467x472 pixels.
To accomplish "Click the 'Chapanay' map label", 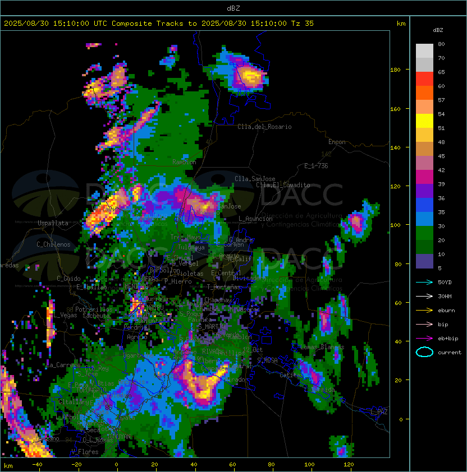I will click(218, 300).
